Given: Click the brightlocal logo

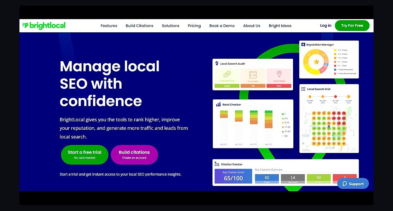Looking at the screenshot, I should click(44, 26).
